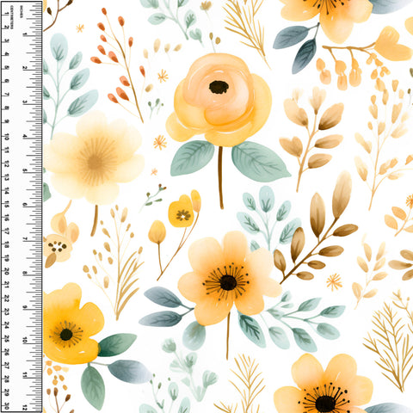This screenshot has height=413, width=413.
Task: Select the 1 mark on the inches scale
Action: click(x=25, y=34)
